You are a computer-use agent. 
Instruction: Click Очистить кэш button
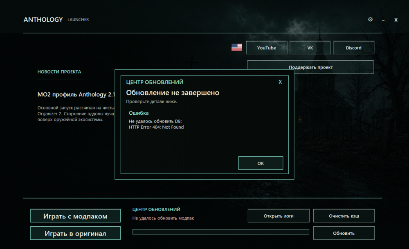pos(344,216)
